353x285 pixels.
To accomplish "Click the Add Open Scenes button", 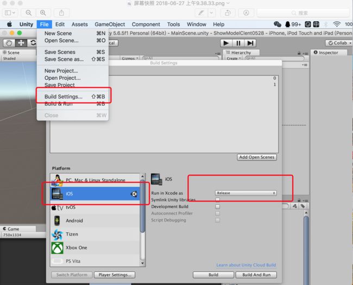I will click(257, 157).
